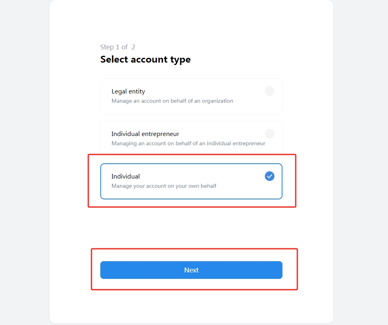Viewport: 388px width, 325px height.
Task: Click the 'Next' label inside the blue button
Action: tap(191, 270)
